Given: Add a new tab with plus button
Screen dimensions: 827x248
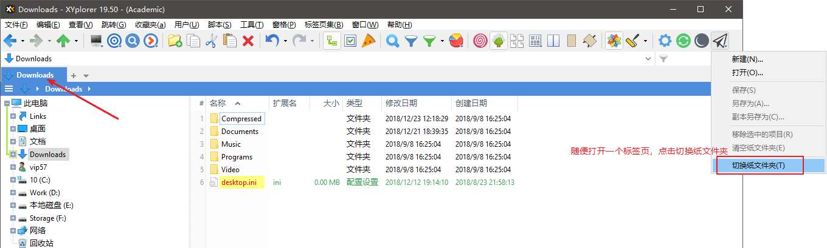Looking at the screenshot, I should 74,76.
